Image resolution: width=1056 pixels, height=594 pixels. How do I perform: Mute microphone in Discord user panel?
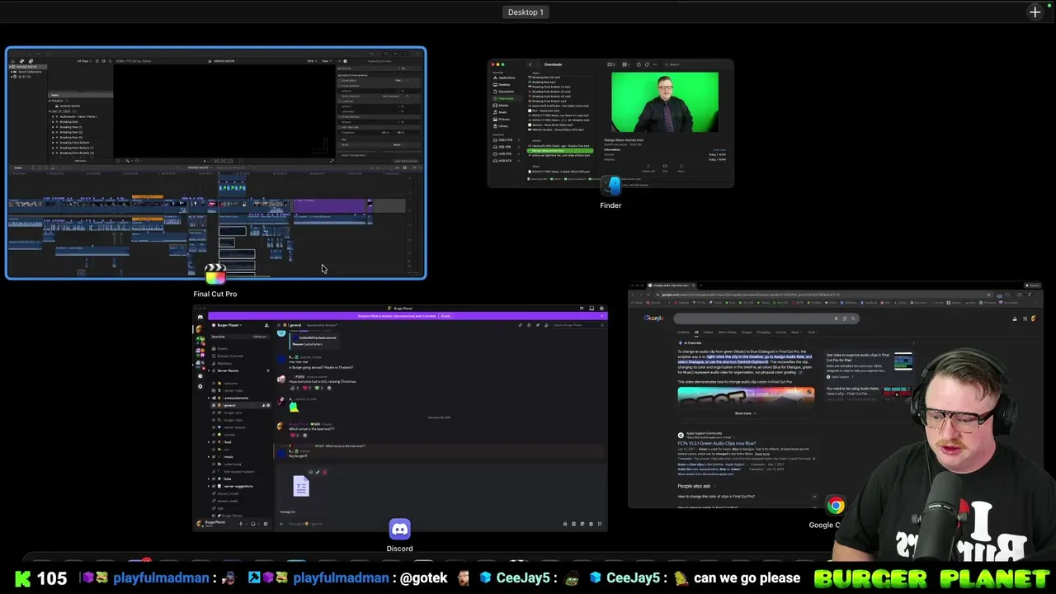(241, 524)
